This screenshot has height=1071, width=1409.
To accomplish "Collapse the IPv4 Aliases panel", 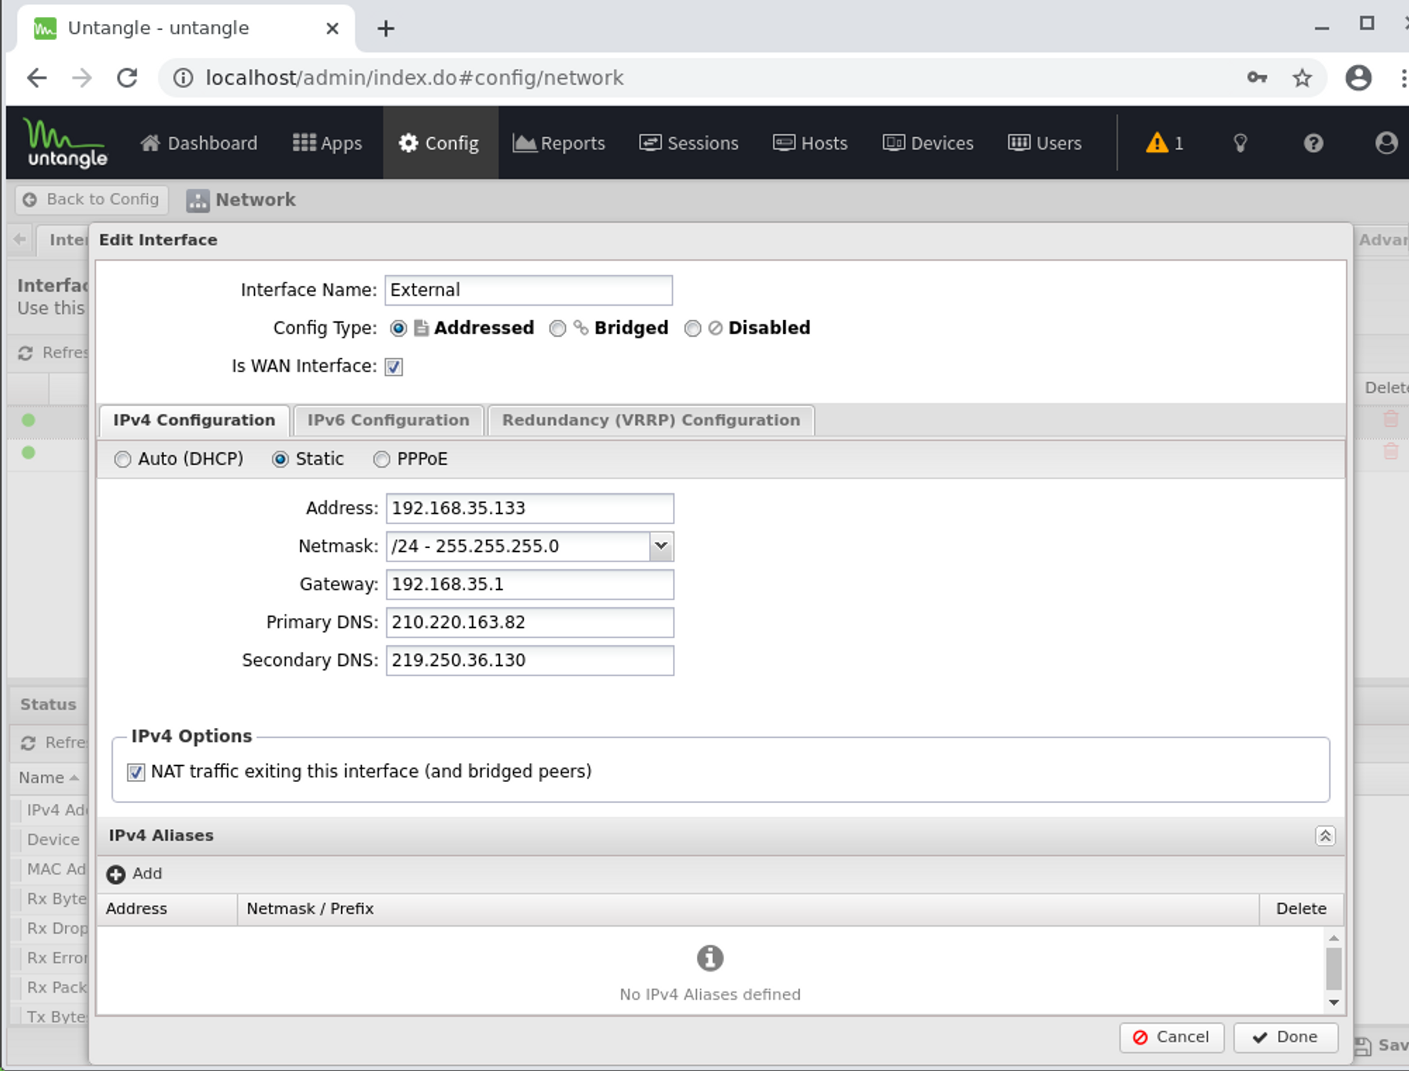I will point(1324,836).
